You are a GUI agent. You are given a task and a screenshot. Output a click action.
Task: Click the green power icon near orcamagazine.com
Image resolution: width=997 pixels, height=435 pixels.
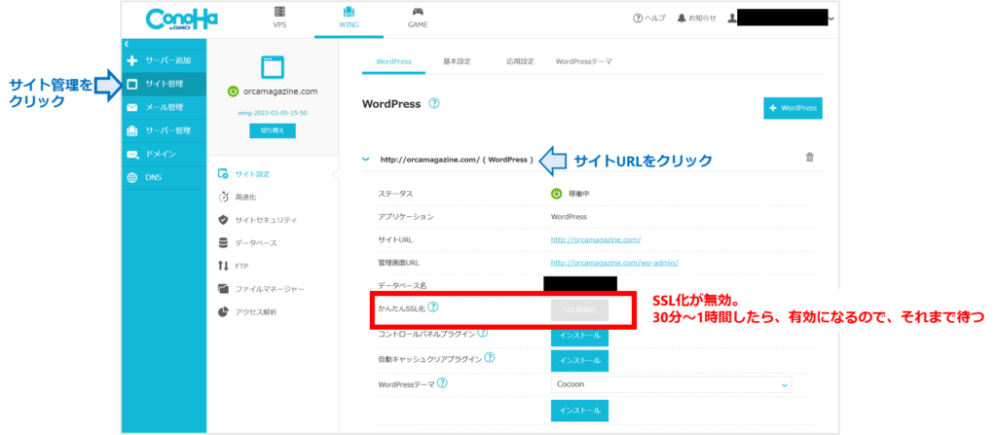233,91
